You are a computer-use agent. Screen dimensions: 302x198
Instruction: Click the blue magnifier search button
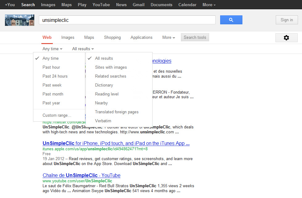coord(231,20)
